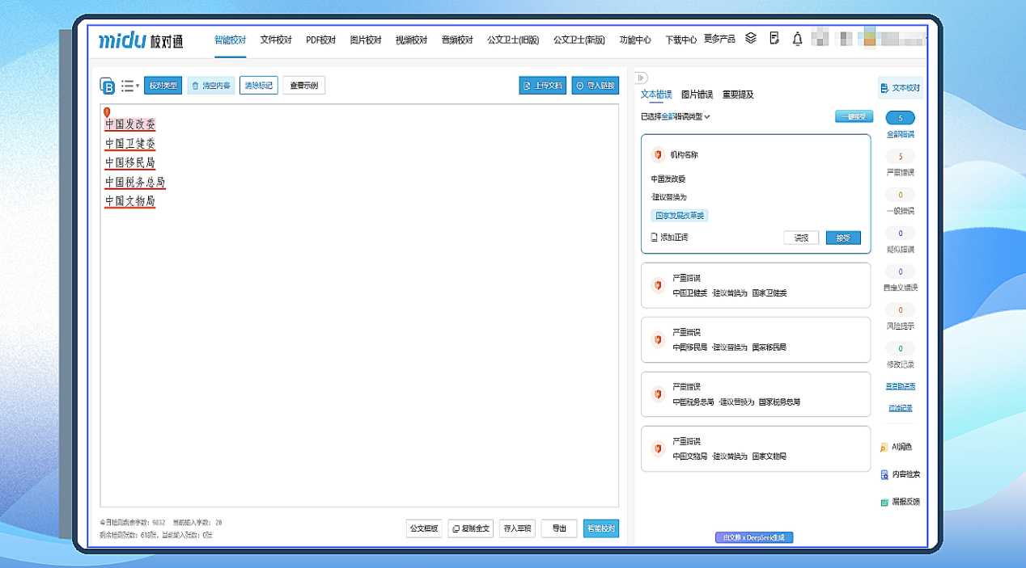Click the bold B format icon
The image size is (1026, 568).
[x=107, y=86]
